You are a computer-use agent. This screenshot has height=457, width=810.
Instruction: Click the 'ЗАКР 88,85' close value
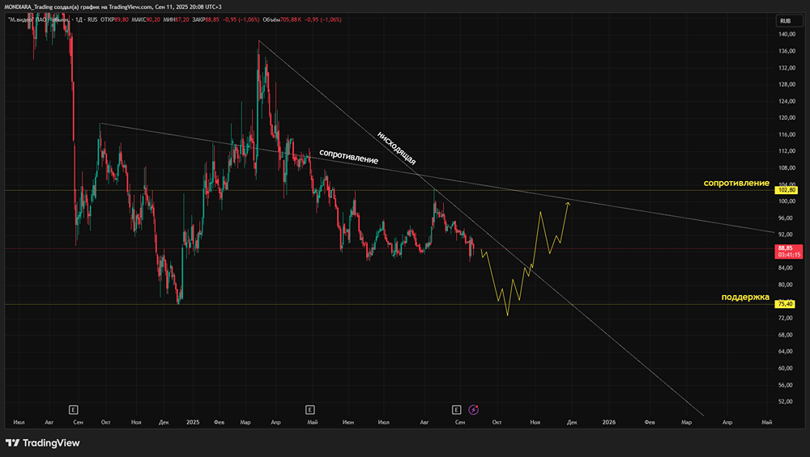(x=206, y=19)
